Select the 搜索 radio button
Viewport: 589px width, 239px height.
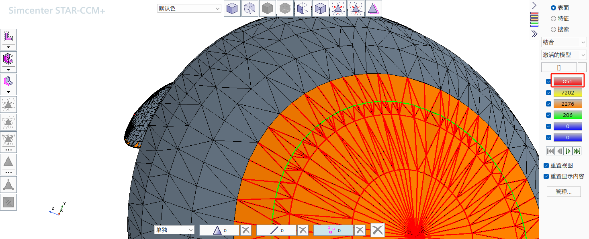click(x=553, y=29)
